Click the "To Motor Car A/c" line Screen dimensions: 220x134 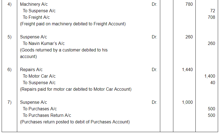pos(39,76)
